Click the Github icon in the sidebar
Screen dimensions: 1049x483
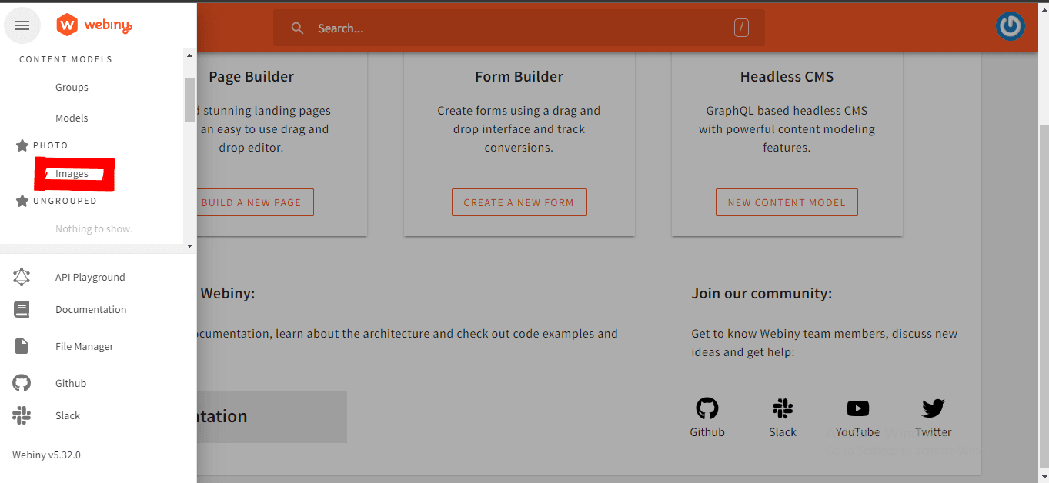pos(22,383)
